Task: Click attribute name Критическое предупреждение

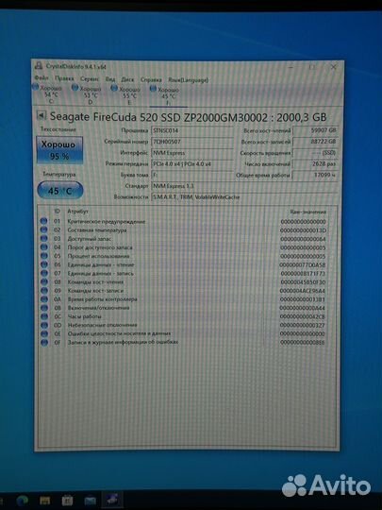Action: click(107, 222)
